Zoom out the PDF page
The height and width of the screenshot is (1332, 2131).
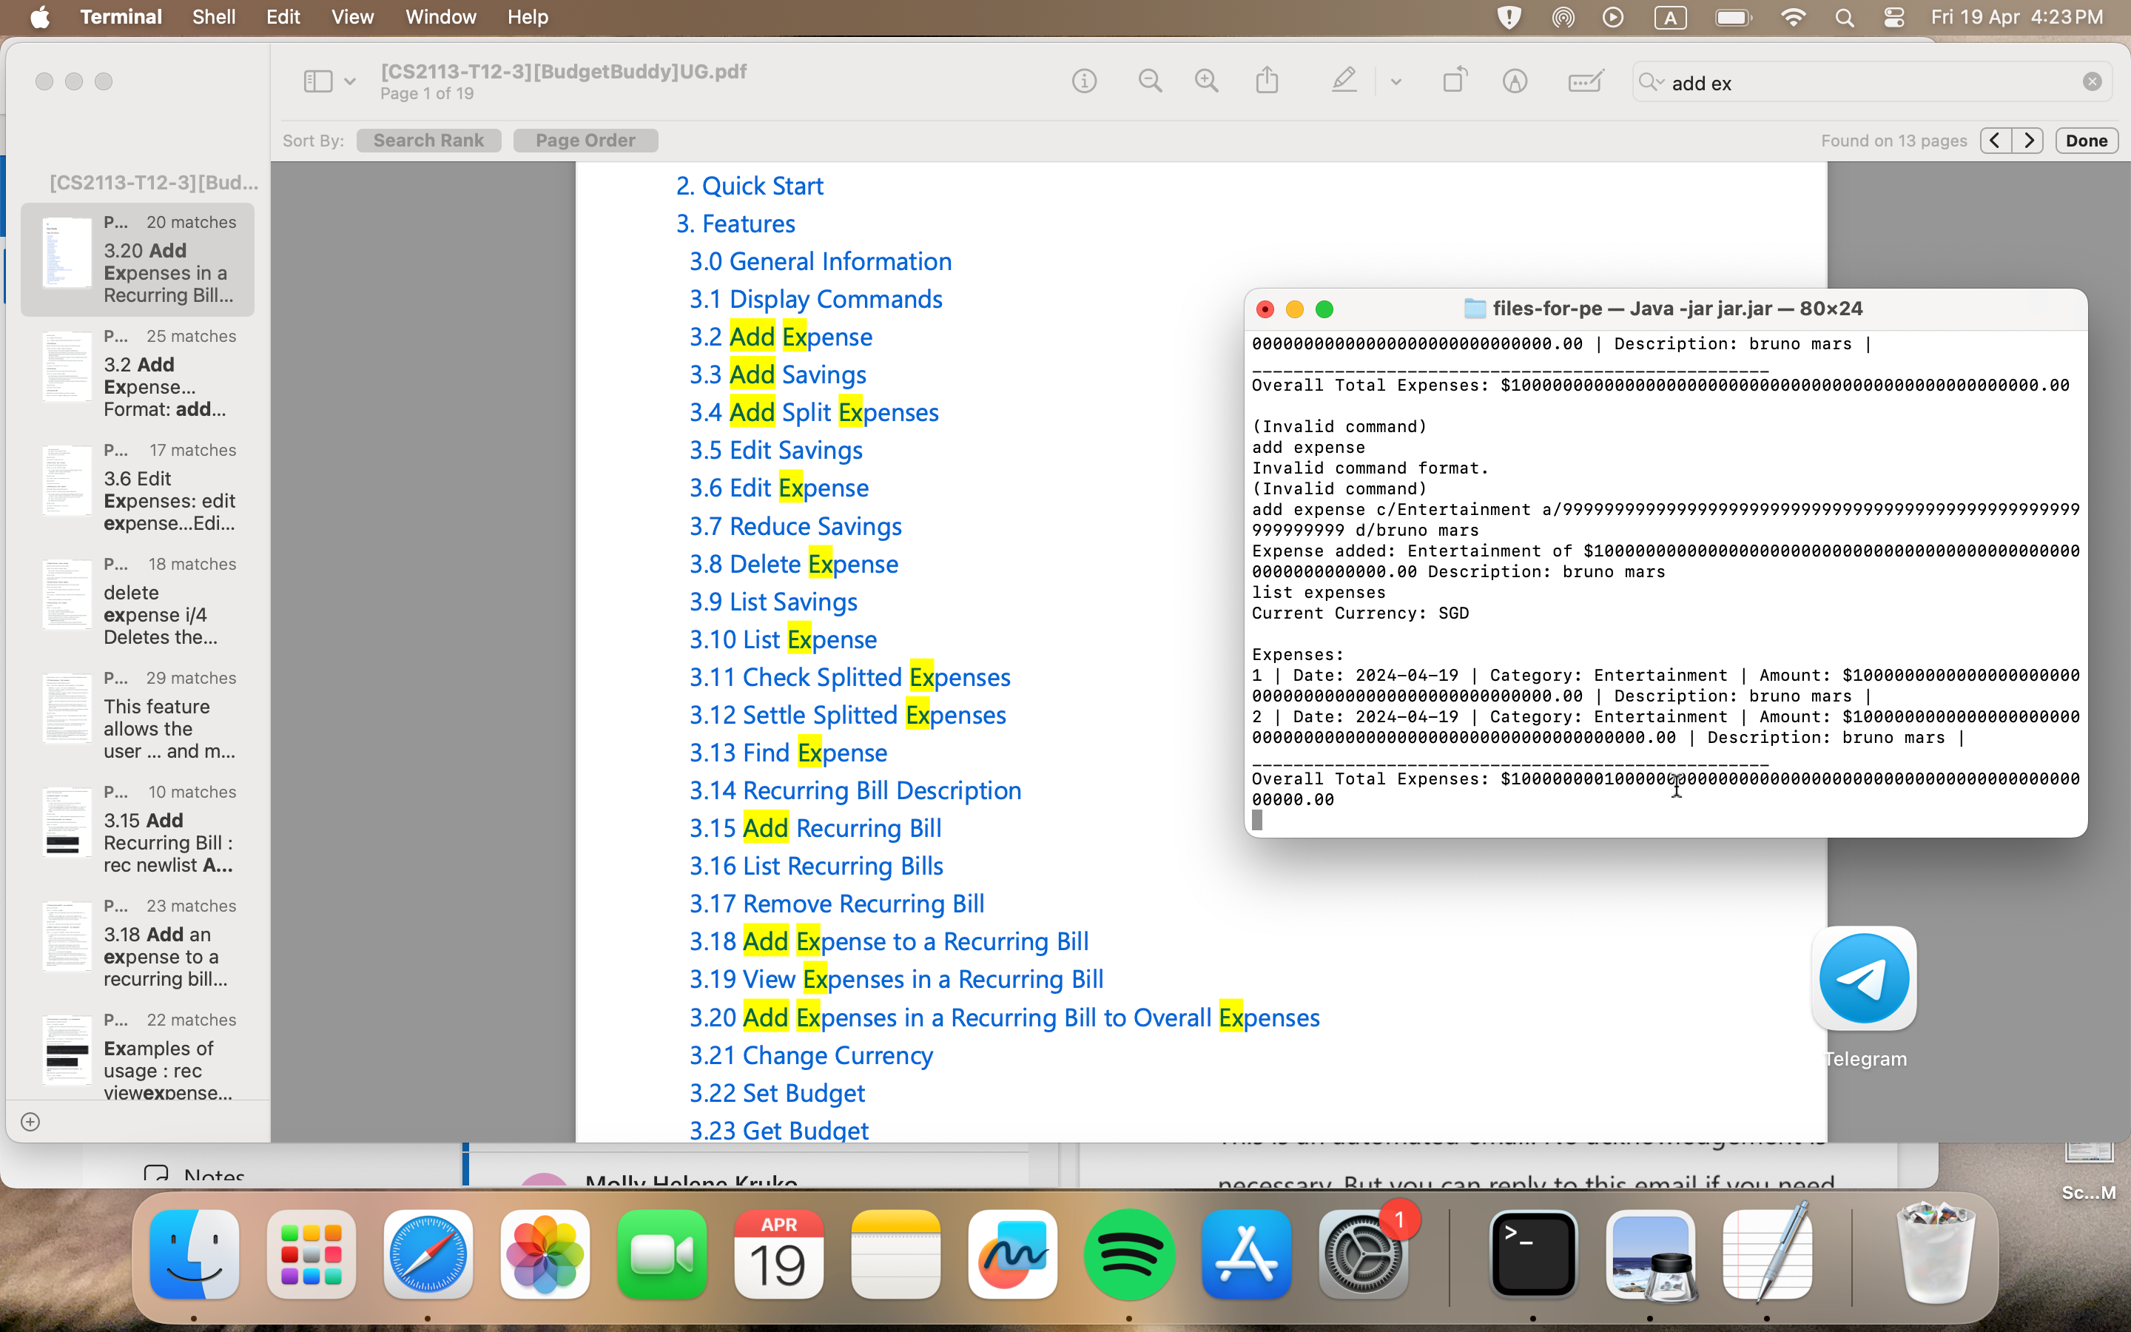pyautogui.click(x=1149, y=82)
